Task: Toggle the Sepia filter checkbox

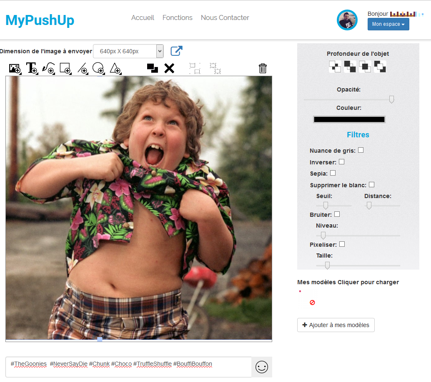Action: (x=333, y=173)
